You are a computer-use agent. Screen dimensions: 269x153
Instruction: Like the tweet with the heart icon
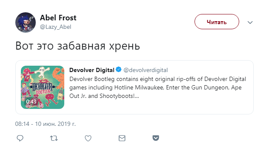tap(88, 138)
